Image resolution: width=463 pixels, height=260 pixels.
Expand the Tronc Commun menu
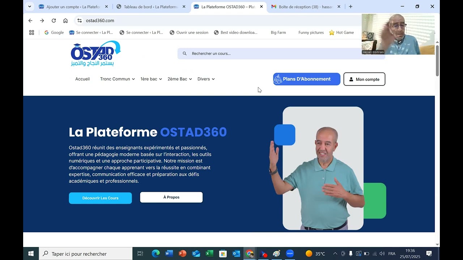118,79
